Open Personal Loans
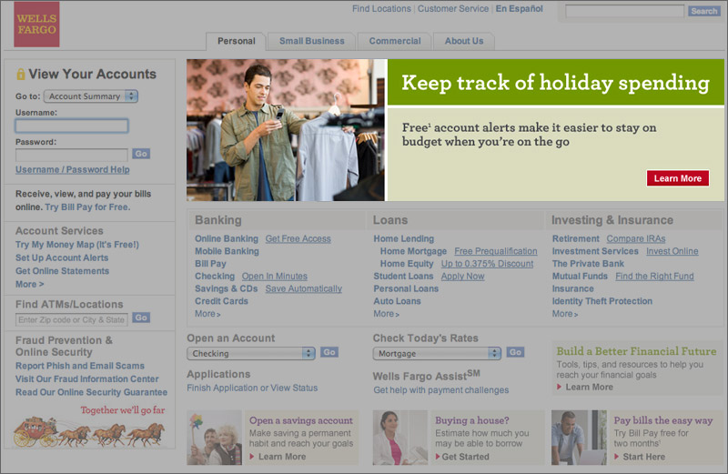This screenshot has width=728, height=474. tap(406, 288)
